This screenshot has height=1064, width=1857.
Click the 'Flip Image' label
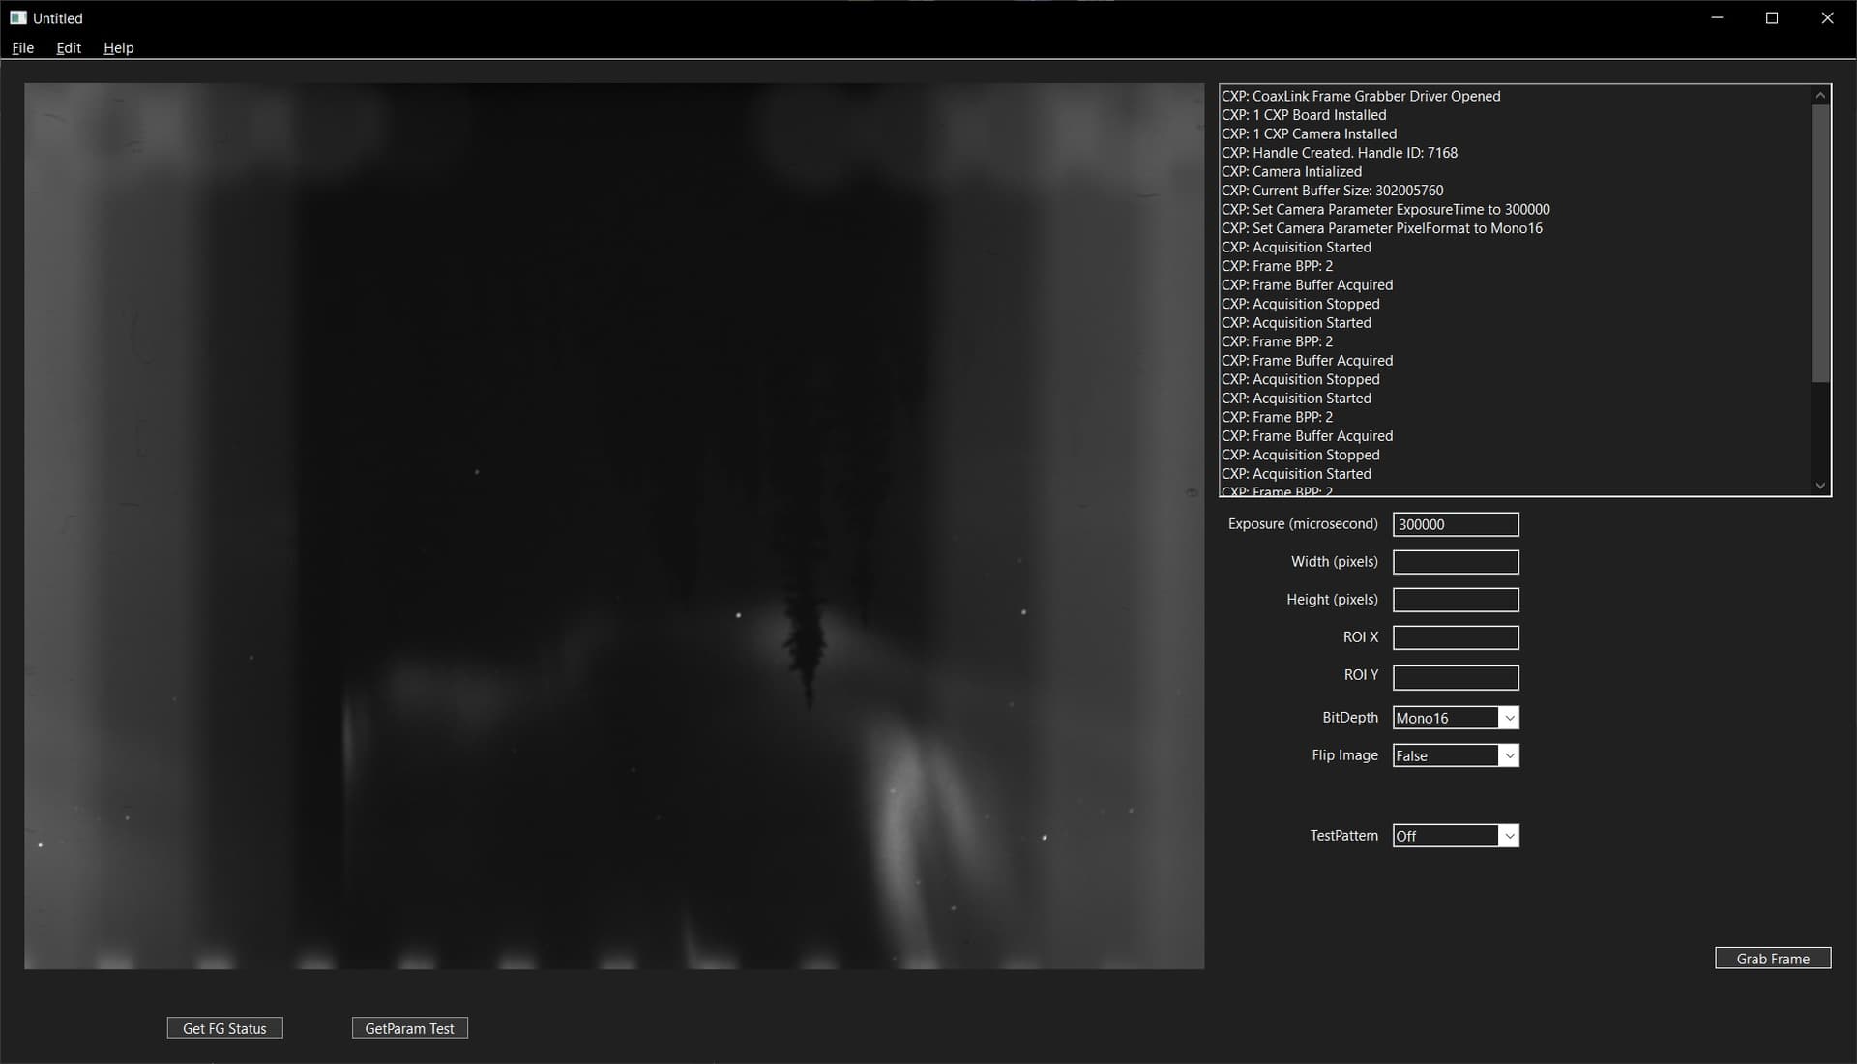point(1344,755)
